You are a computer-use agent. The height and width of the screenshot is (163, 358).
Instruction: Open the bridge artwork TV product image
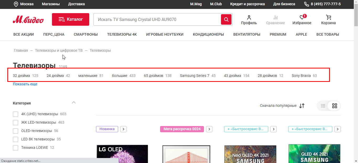tap(186, 154)
